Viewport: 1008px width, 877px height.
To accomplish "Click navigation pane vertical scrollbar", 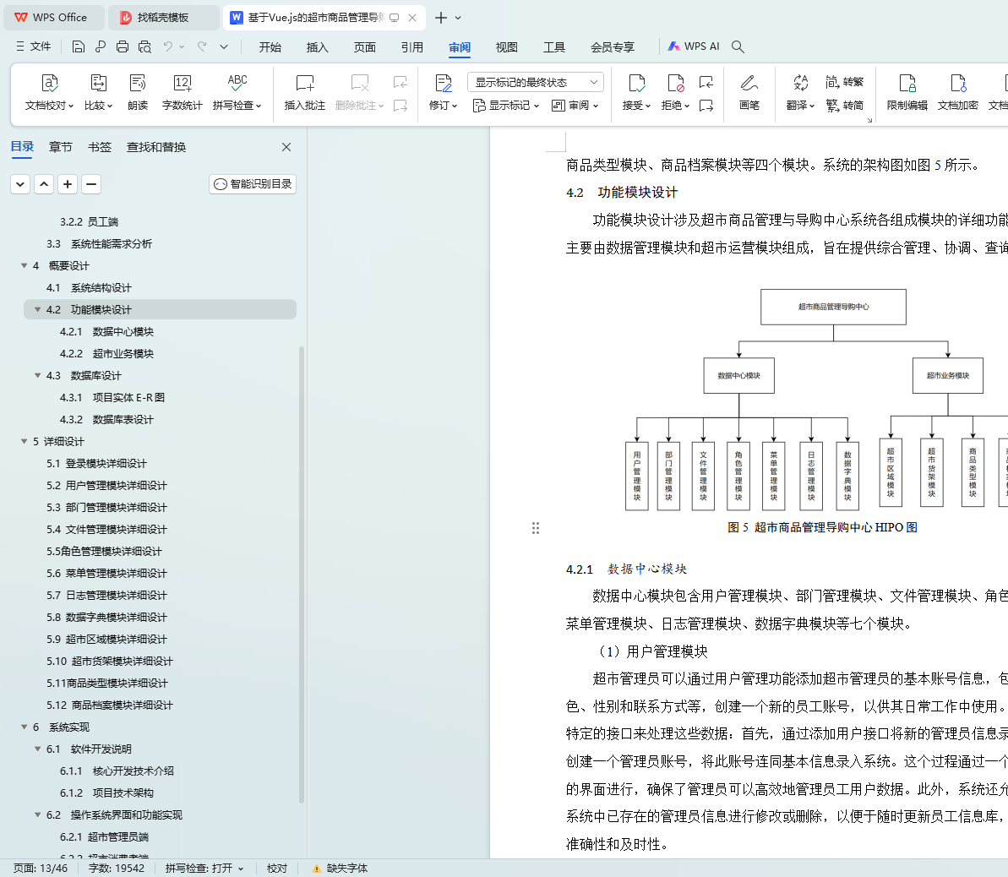I will click(x=302, y=575).
